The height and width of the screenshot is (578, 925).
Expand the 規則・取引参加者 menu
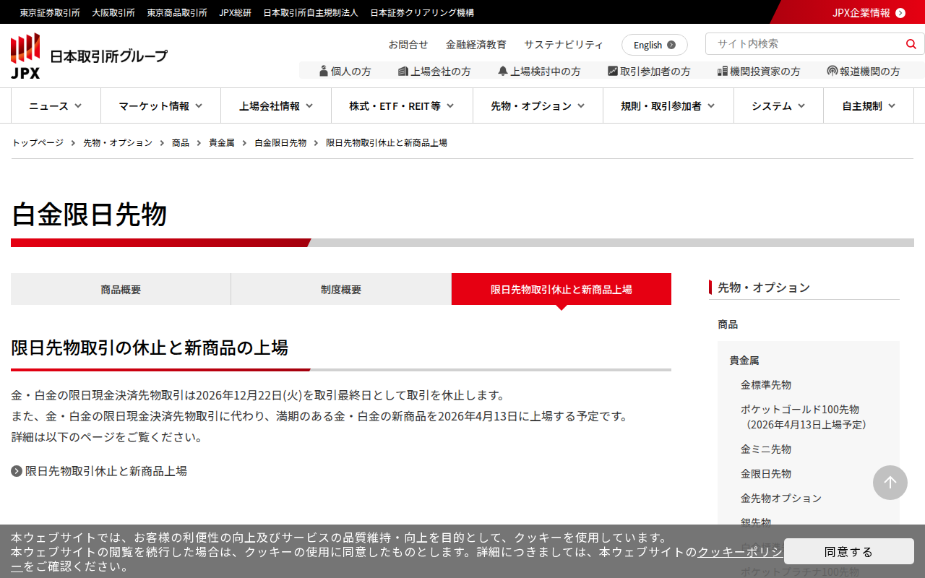pos(668,105)
